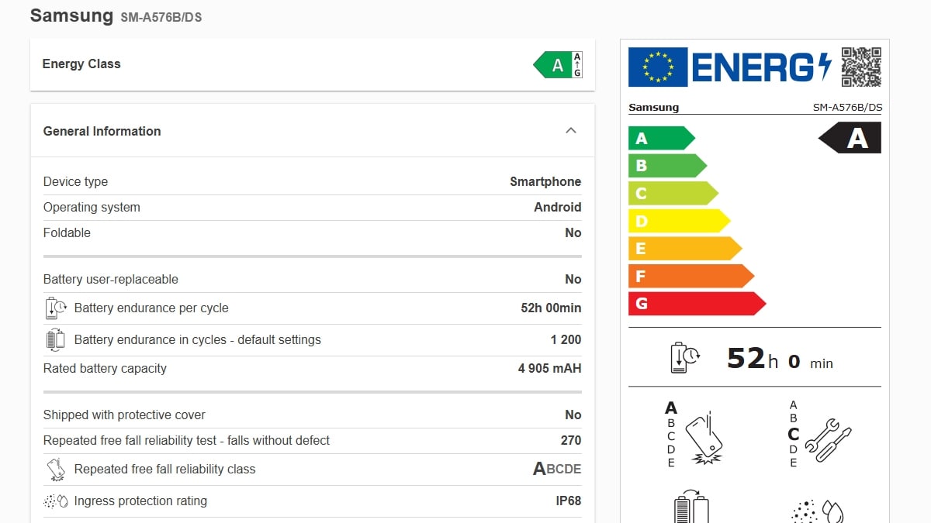Image resolution: width=931 pixels, height=523 pixels.
Task: Click the battery-with-clock icon beside 52h value
Action: tap(684, 357)
